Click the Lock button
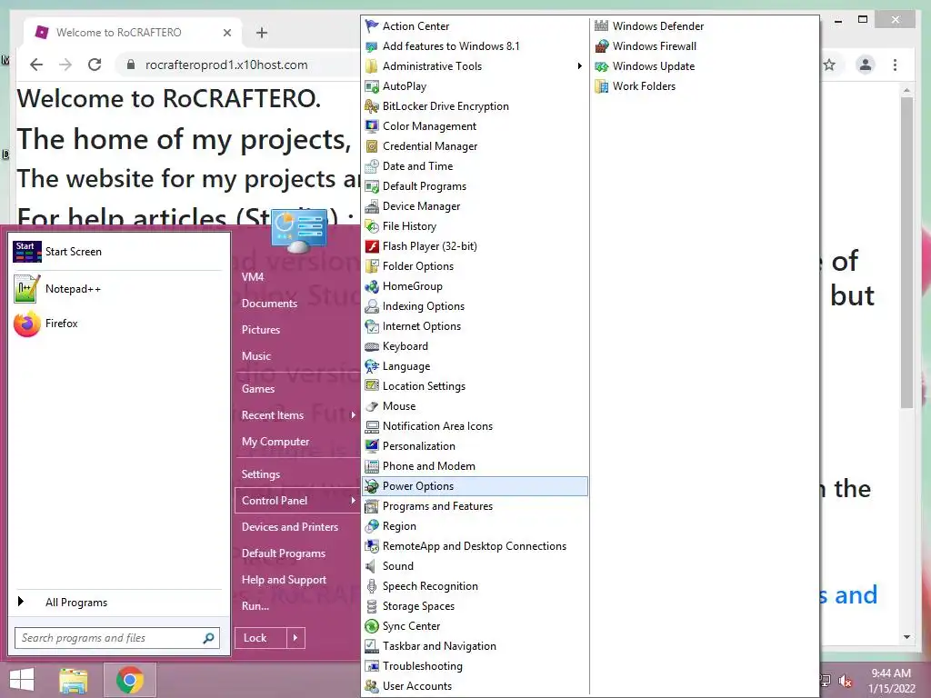Screen dimensions: 931x698 261,638
